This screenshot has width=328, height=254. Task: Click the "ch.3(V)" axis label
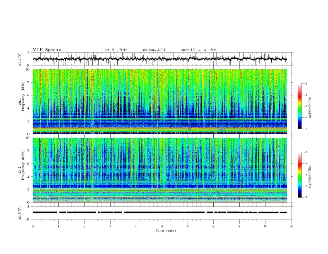pos(20,213)
